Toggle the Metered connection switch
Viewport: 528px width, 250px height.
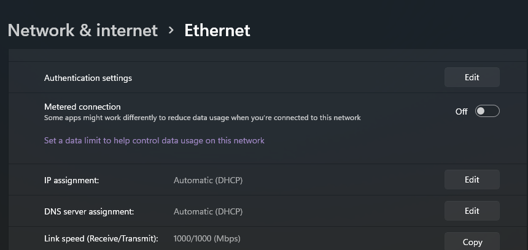[487, 111]
